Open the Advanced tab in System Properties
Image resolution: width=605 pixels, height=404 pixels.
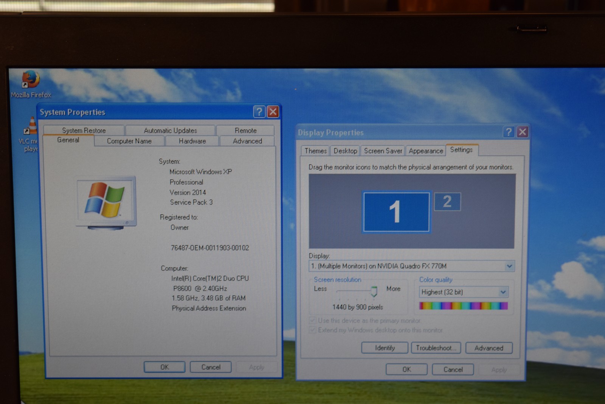[x=247, y=141]
